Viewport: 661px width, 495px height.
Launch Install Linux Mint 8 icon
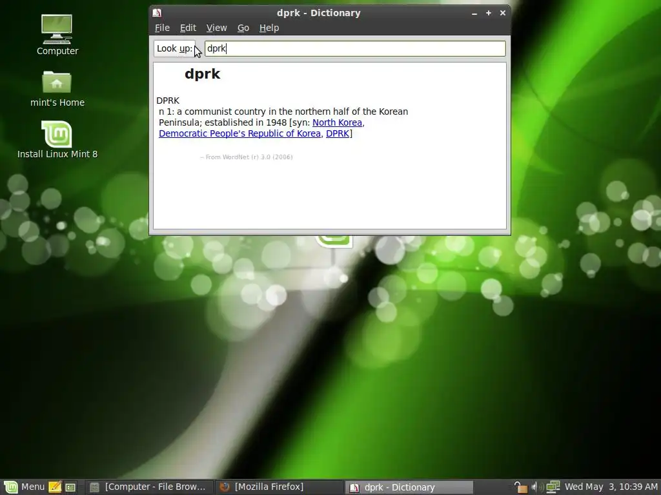pyautogui.click(x=57, y=140)
